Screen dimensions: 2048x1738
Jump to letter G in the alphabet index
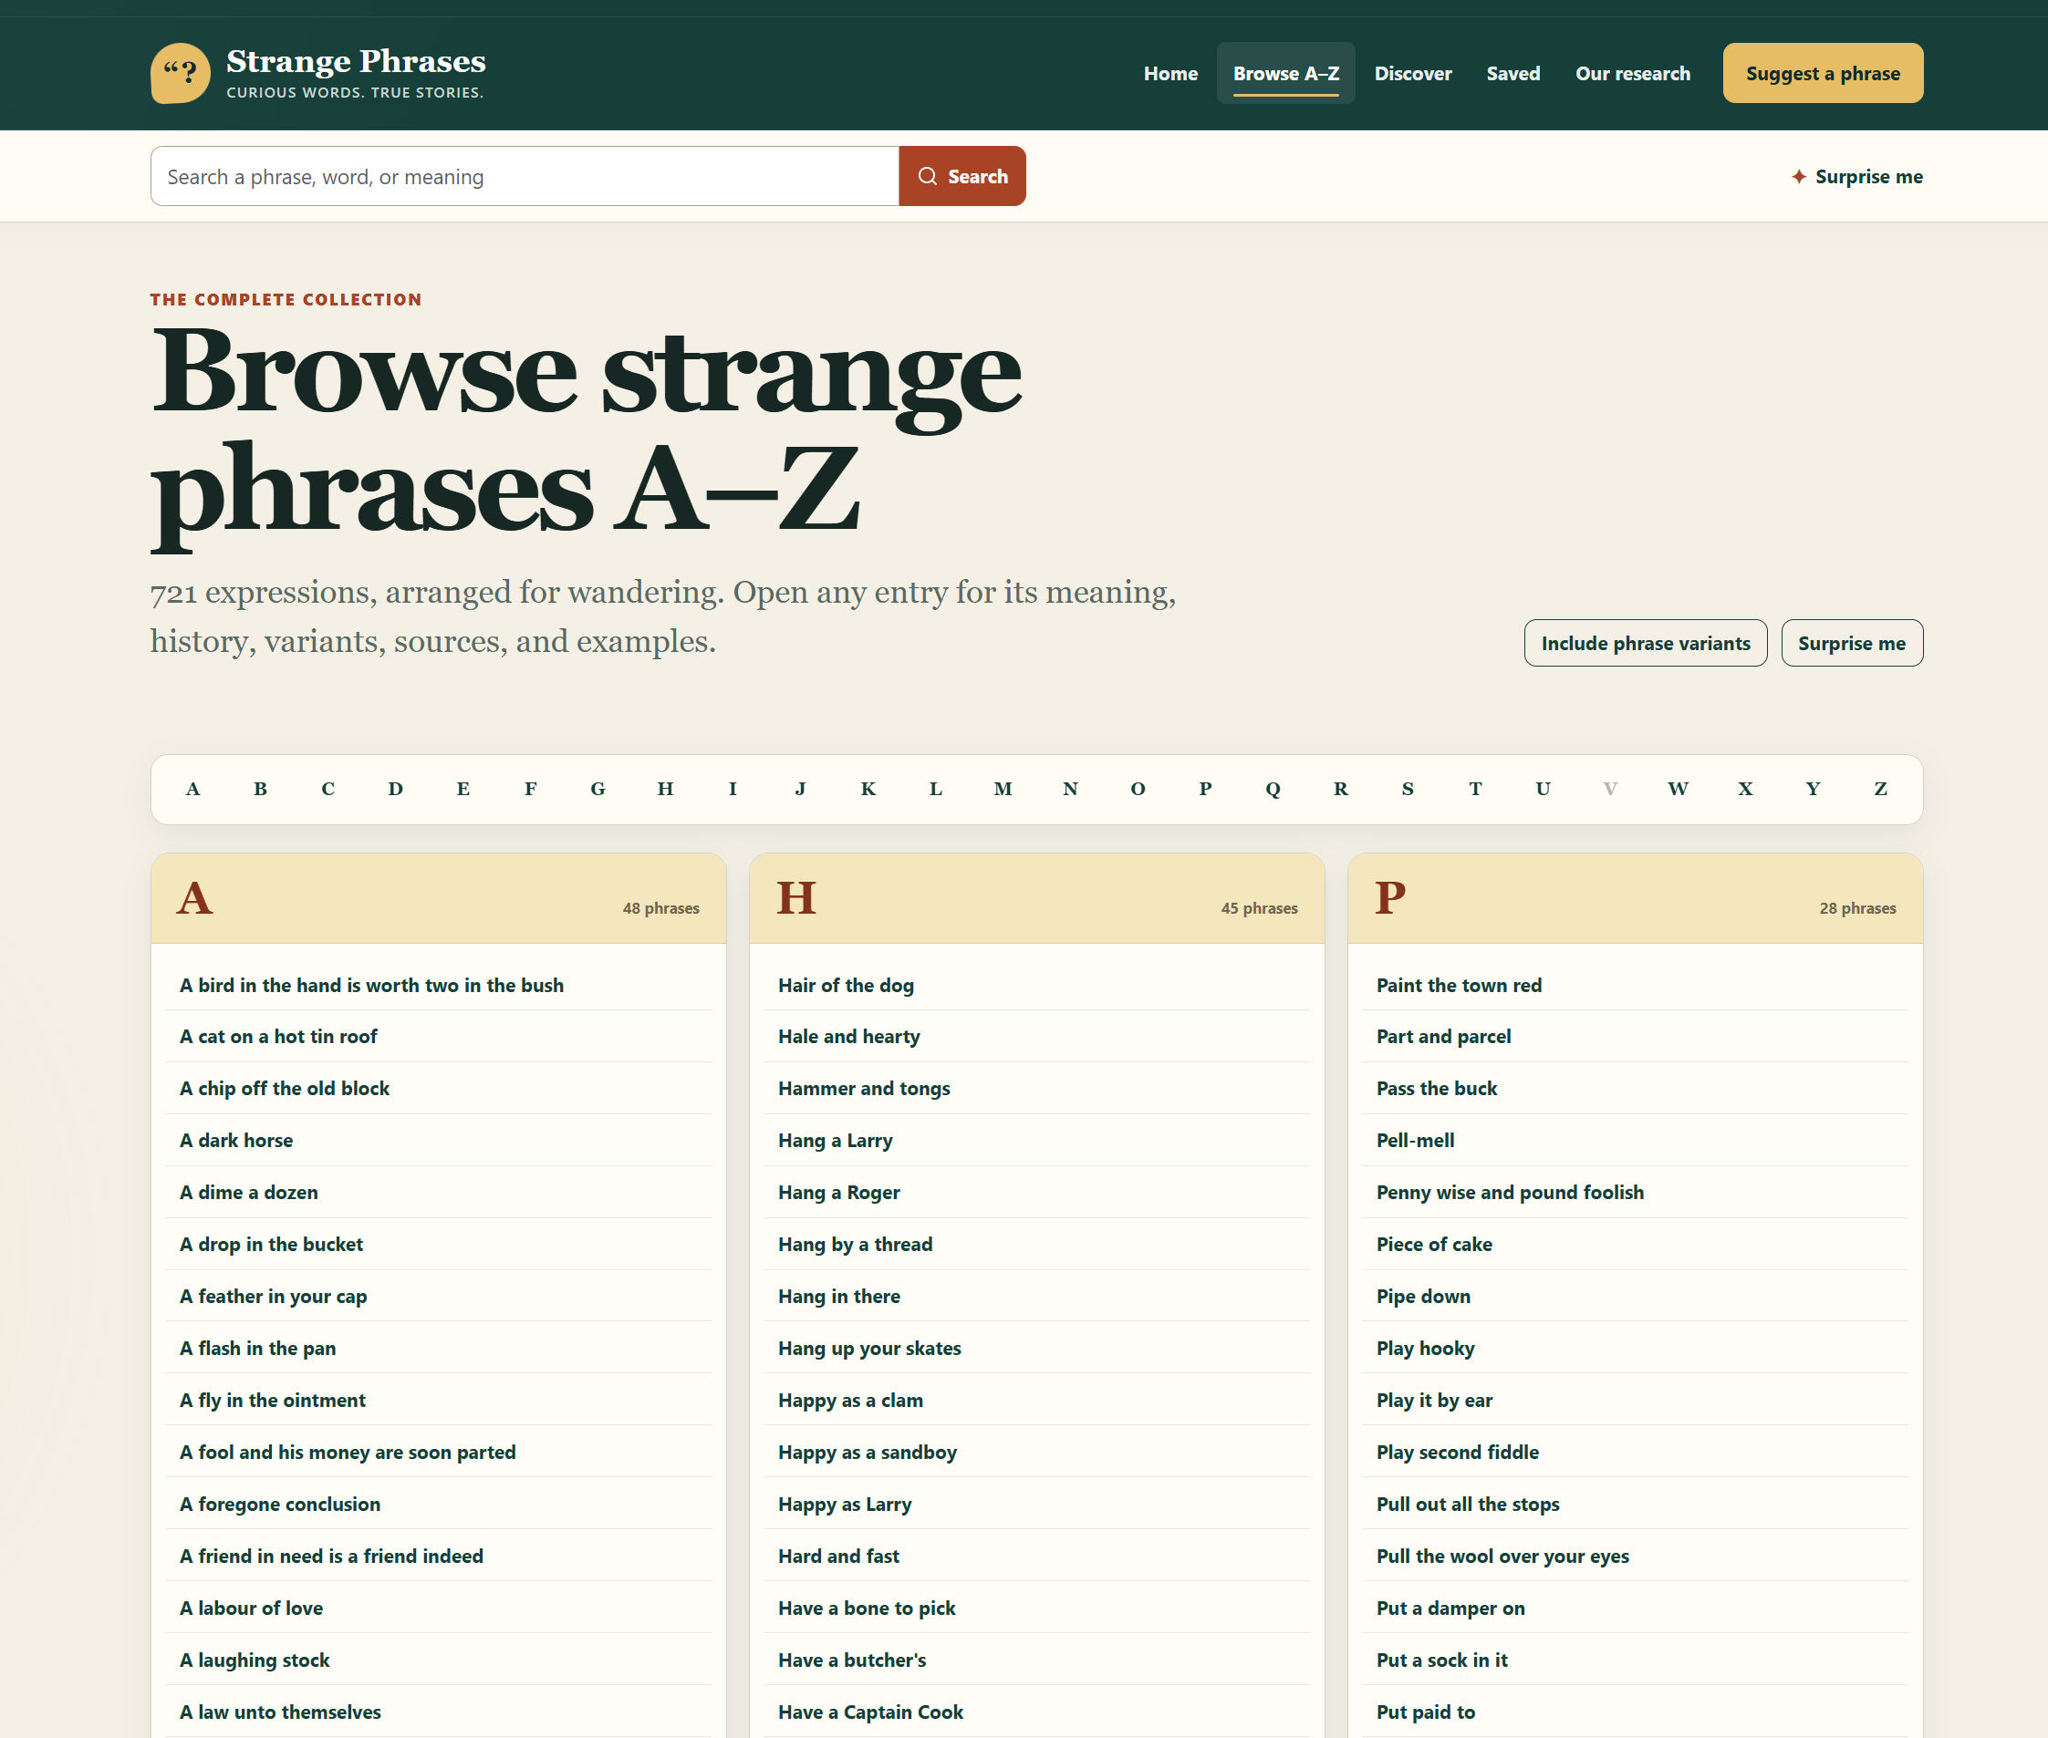tap(598, 789)
